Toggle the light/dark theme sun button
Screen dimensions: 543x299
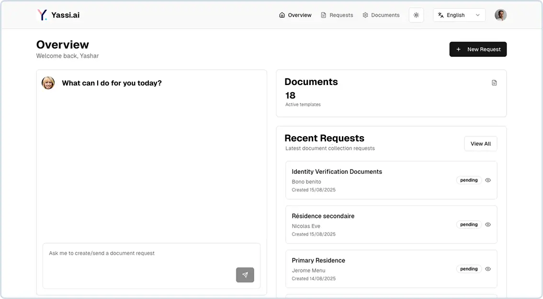(416, 15)
